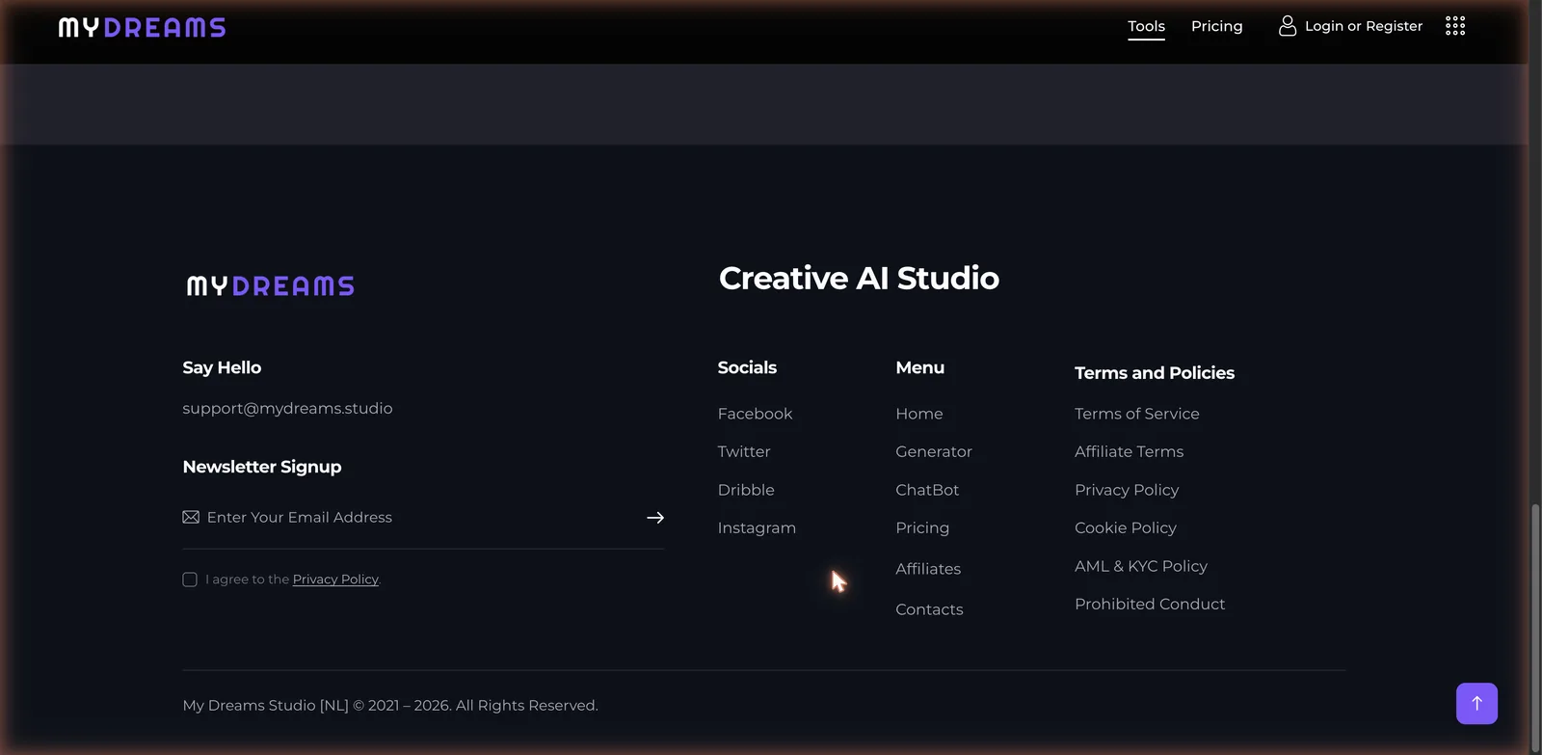Open Affiliate Terms link
The image size is (1542, 755).
(1130, 451)
